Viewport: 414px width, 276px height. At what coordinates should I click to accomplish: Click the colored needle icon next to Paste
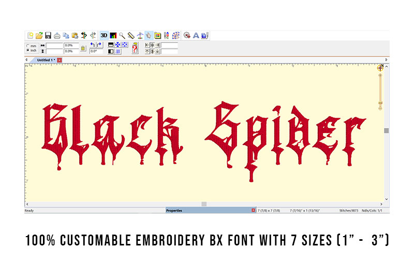(x=84, y=35)
